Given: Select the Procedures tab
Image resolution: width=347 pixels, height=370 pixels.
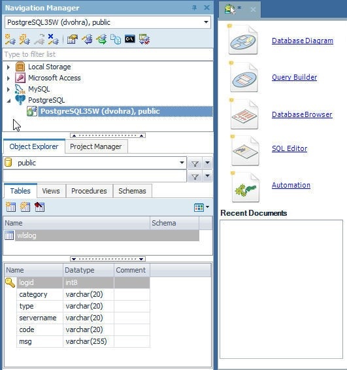Looking at the screenshot, I should tap(89, 191).
